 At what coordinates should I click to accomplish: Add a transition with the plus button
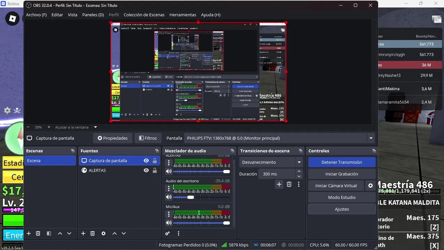tap(279, 184)
